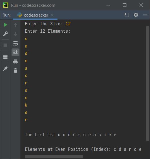Click the 'Enter the Size:' prompt text

44,24
